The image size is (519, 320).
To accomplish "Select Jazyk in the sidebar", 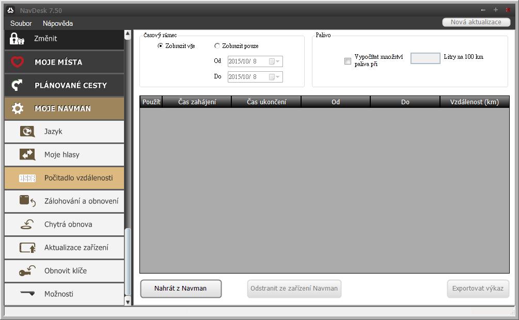I will 64,132.
